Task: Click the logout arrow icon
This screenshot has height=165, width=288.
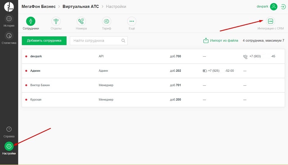Action: (x=283, y=7)
